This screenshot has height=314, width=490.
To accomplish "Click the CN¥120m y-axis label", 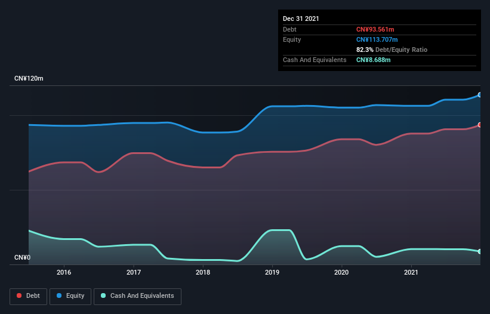I will coord(29,78).
